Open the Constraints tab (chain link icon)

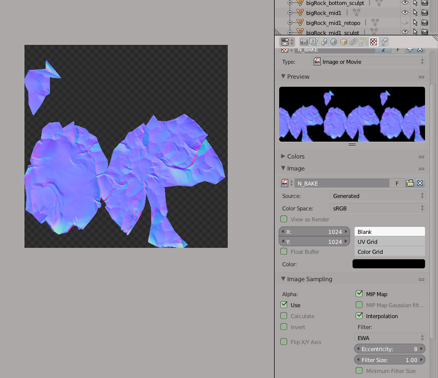[354, 41]
